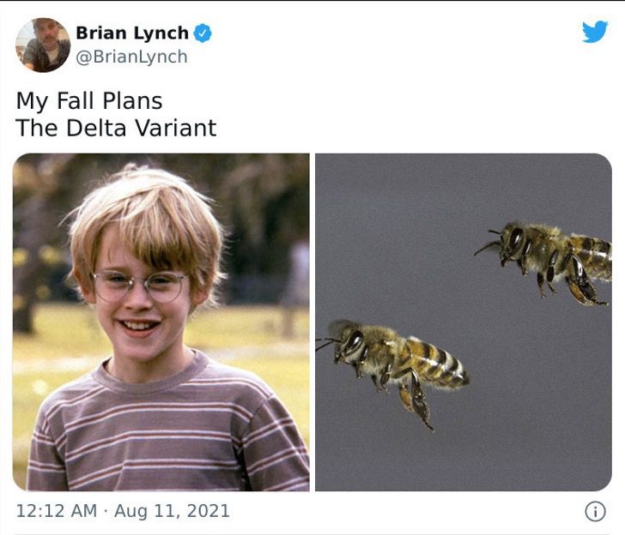Open the tweet info icon

coord(595,511)
